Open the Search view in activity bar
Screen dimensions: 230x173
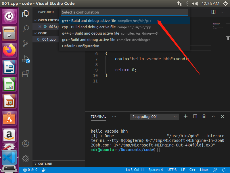click(x=26, y=29)
